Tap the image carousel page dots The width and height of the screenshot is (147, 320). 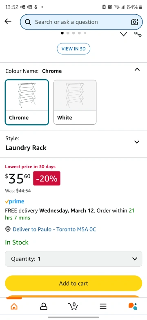(73, 33)
